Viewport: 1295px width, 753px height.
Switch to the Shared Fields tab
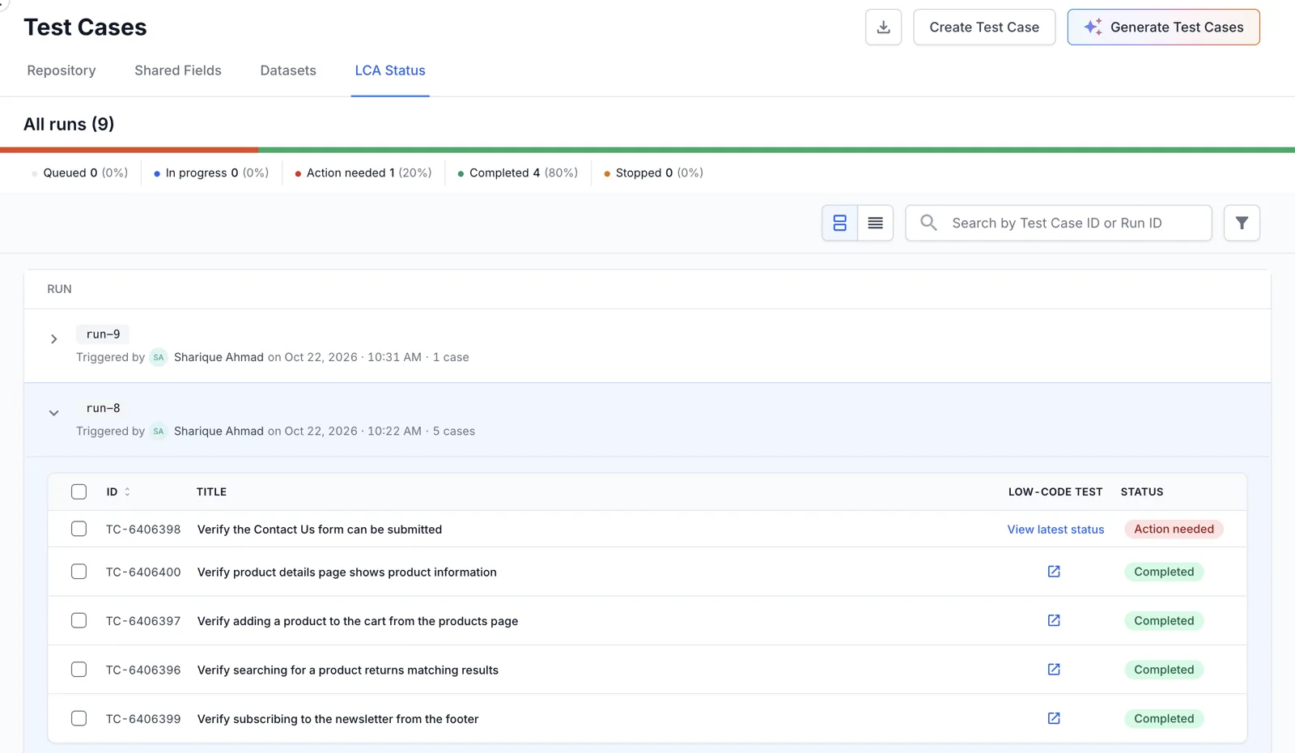coord(178,70)
